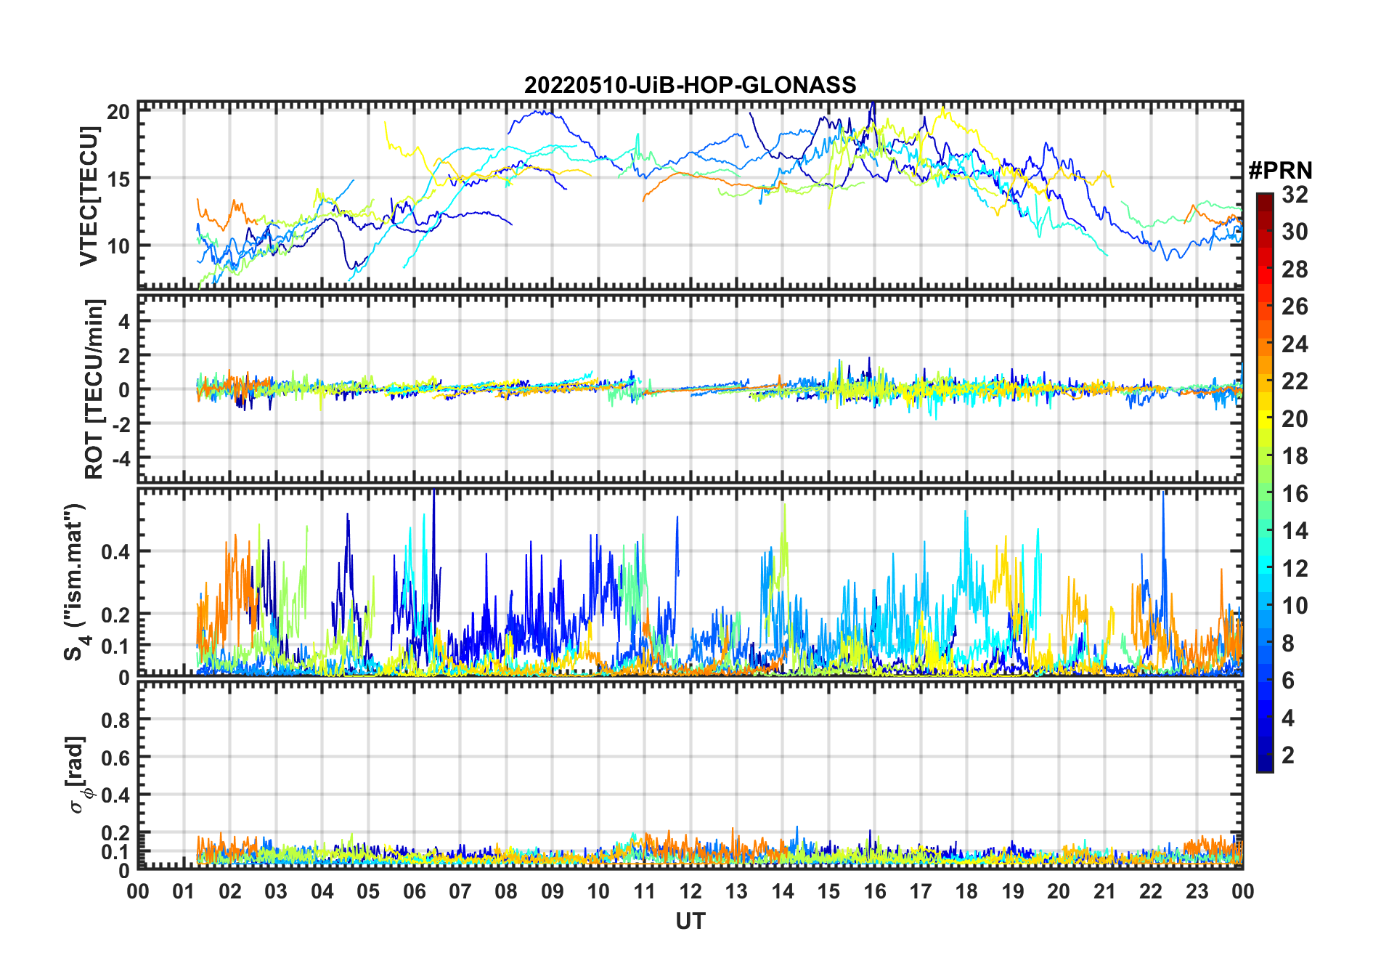Viewport: 1381px width, 966px height.
Task: Click VTEC axis tick label 20
Action: coord(118,111)
